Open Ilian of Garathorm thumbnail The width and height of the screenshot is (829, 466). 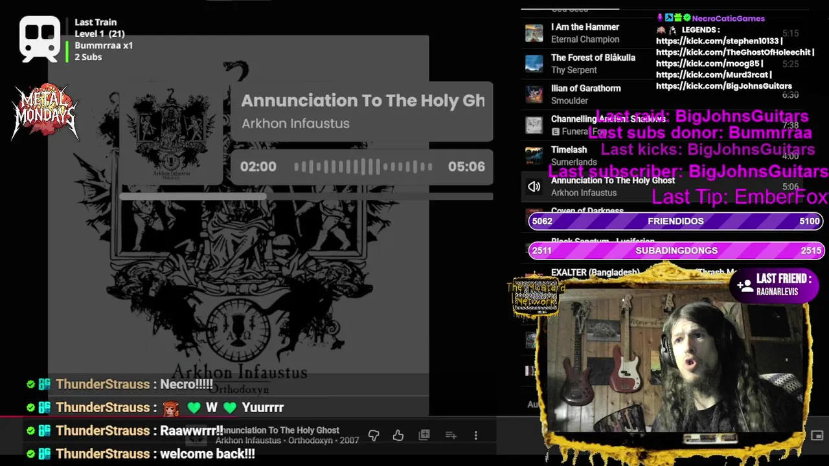pos(534,94)
